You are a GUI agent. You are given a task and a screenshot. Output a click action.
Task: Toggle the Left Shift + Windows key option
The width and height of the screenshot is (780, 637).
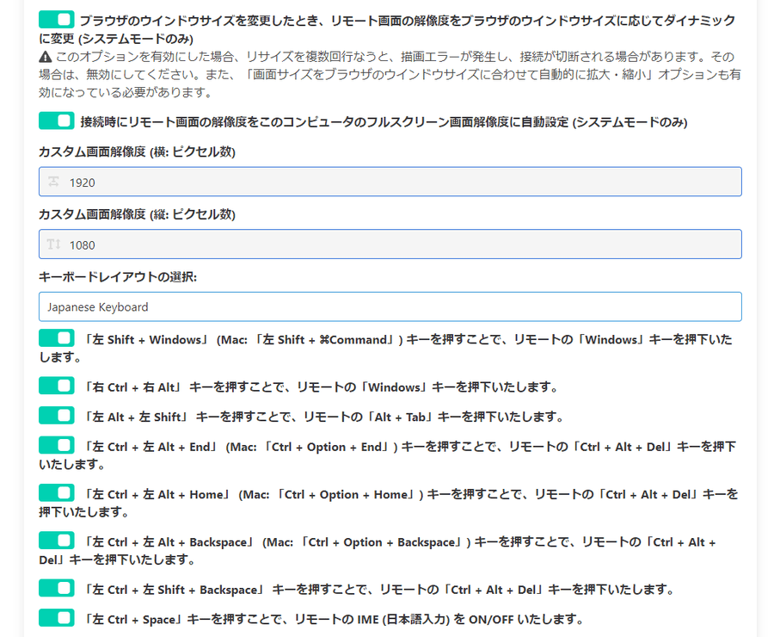pos(56,338)
